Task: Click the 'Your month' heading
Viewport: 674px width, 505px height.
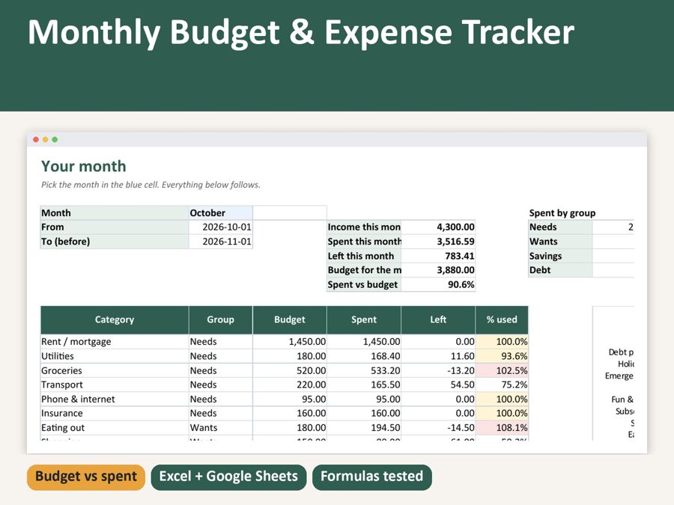Action: (84, 166)
